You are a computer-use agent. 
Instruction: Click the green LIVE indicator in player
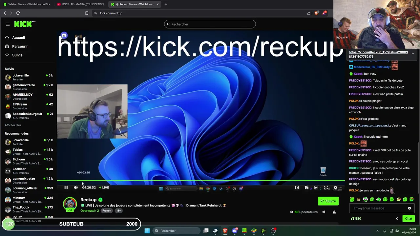click(104, 187)
